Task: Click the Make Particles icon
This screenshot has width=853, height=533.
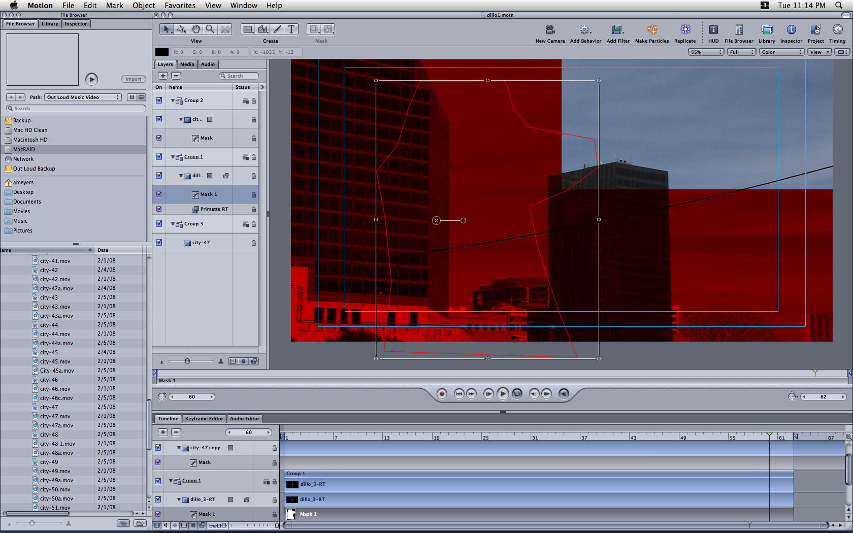Action: 652,30
